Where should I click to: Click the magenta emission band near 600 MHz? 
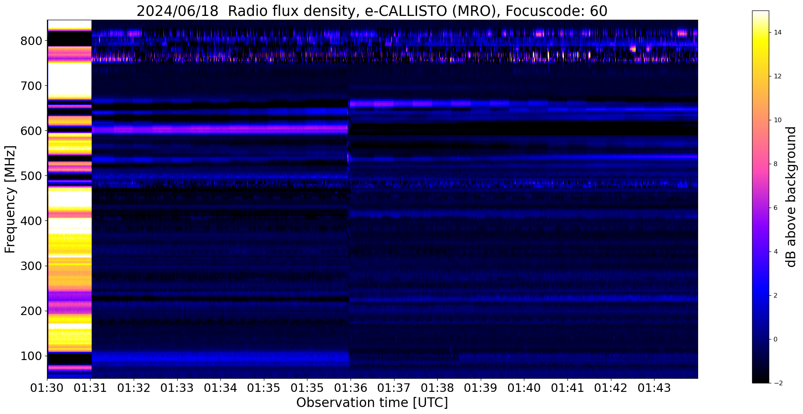[x=220, y=129]
